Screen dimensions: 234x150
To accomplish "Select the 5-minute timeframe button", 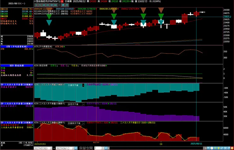I will 40,5.
